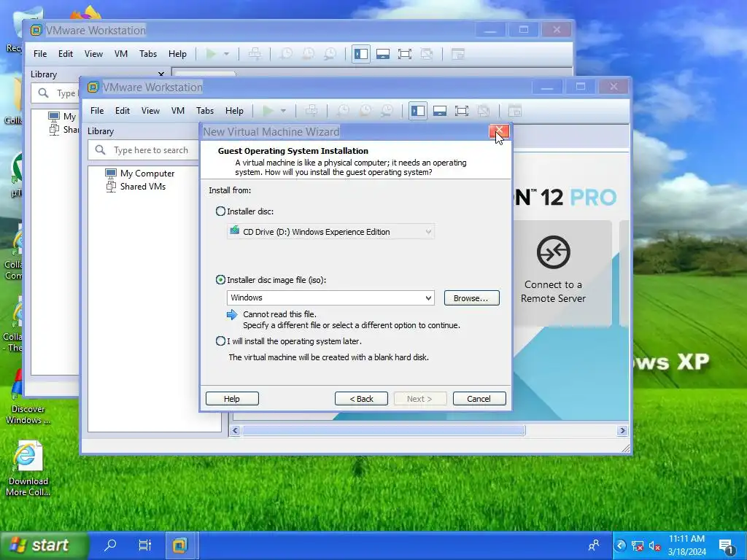Select the Installer disc radio button
The image size is (747, 560).
(x=220, y=211)
